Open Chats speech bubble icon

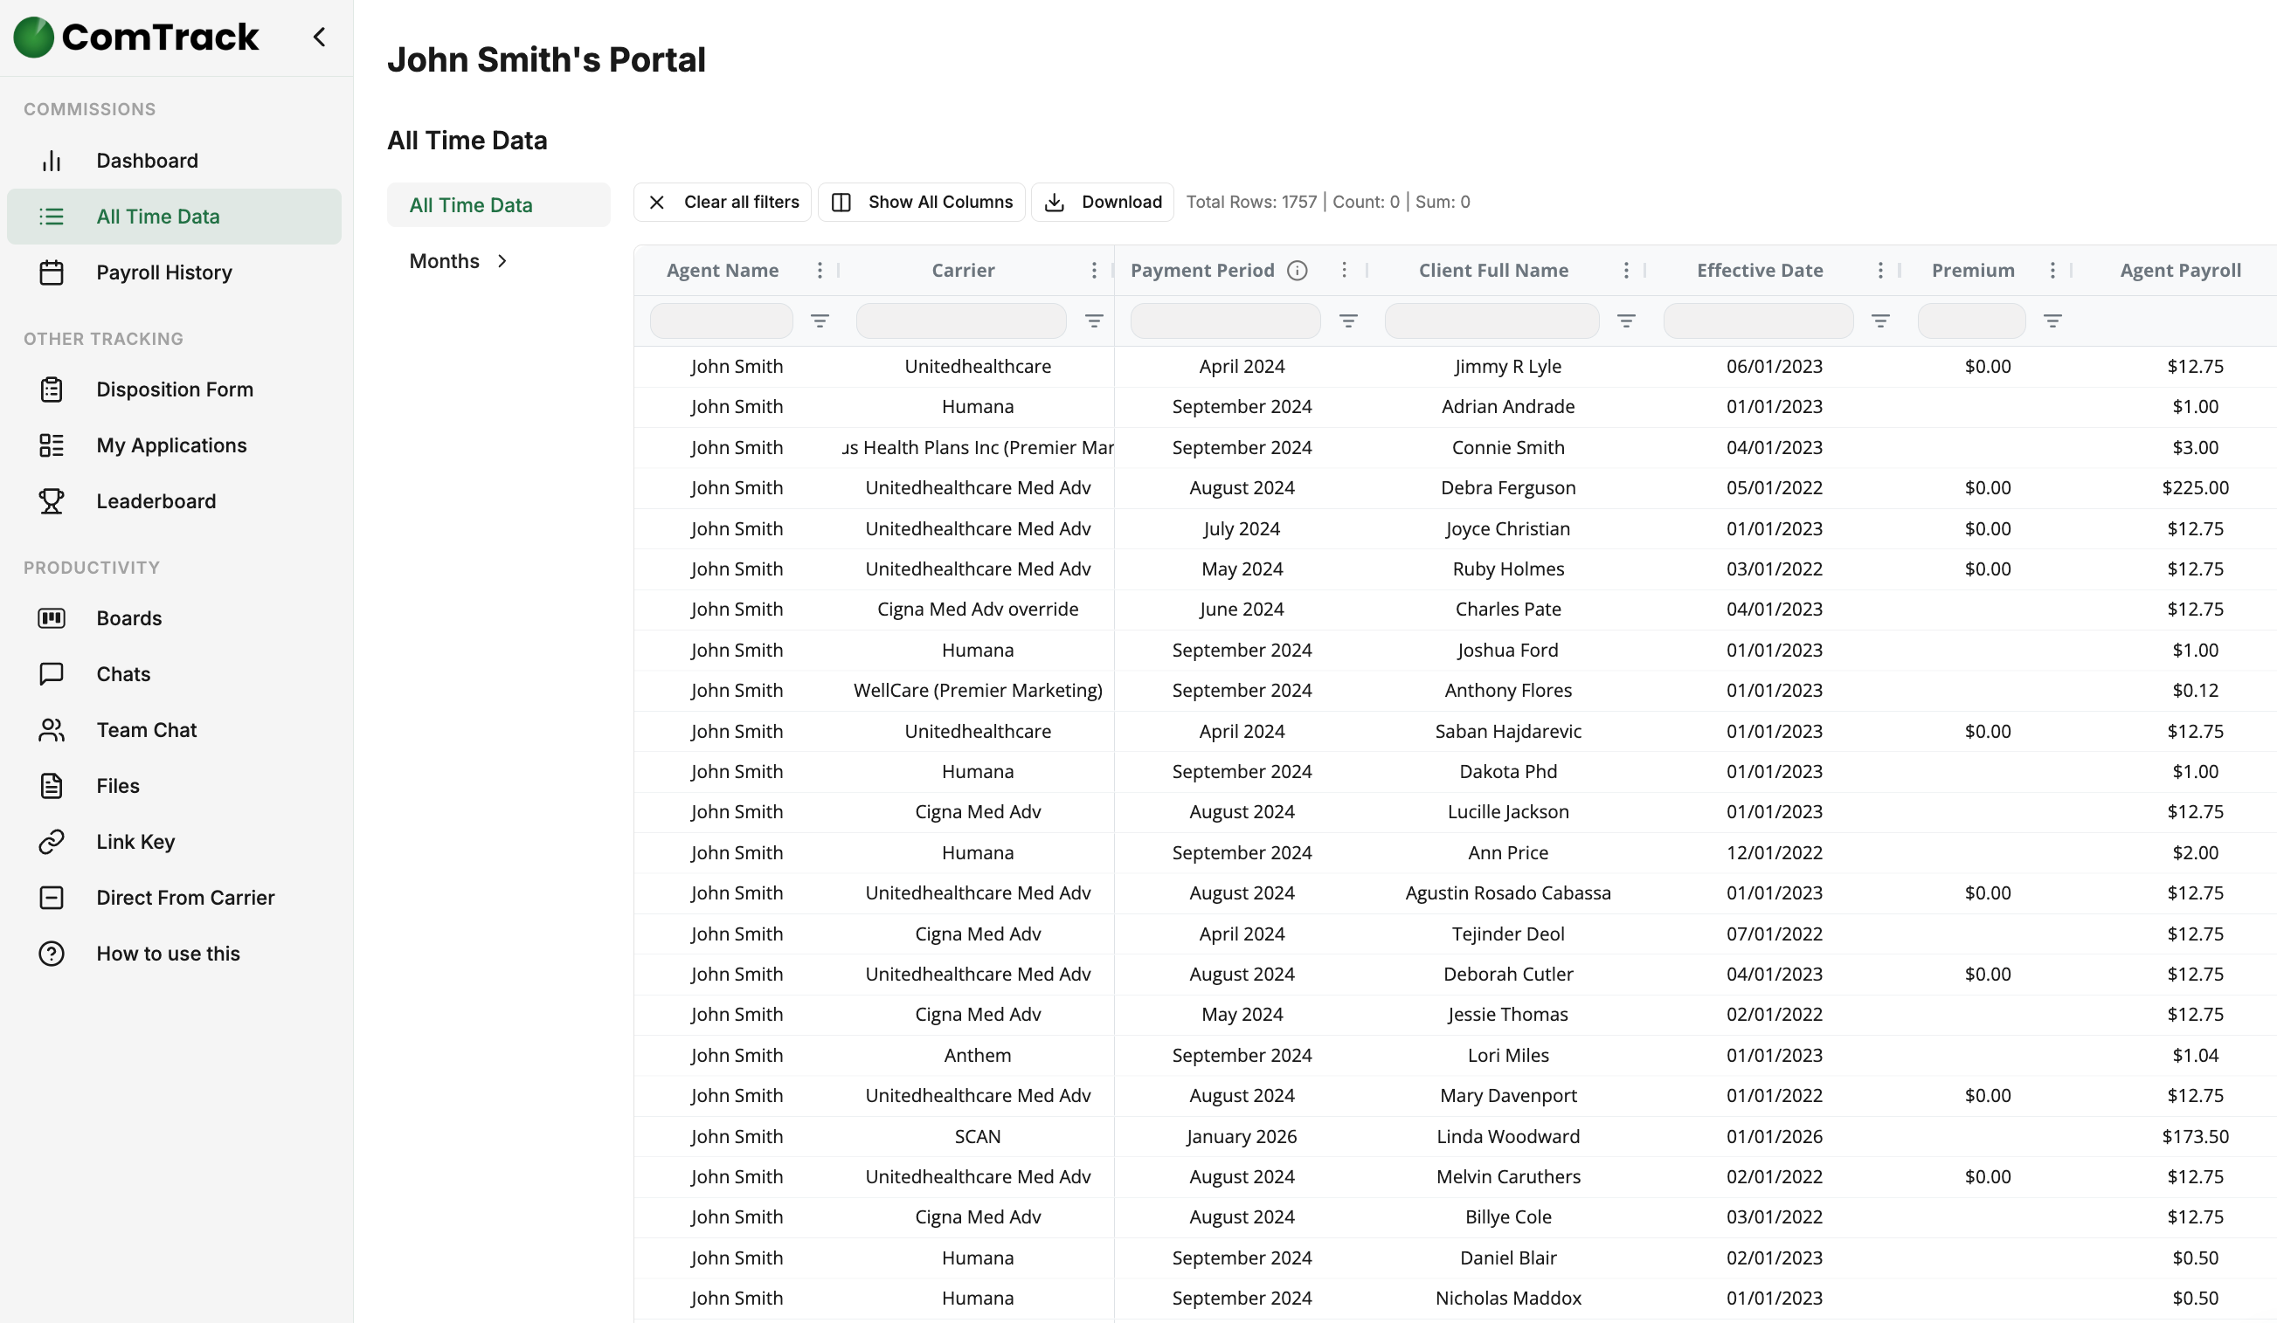52,674
